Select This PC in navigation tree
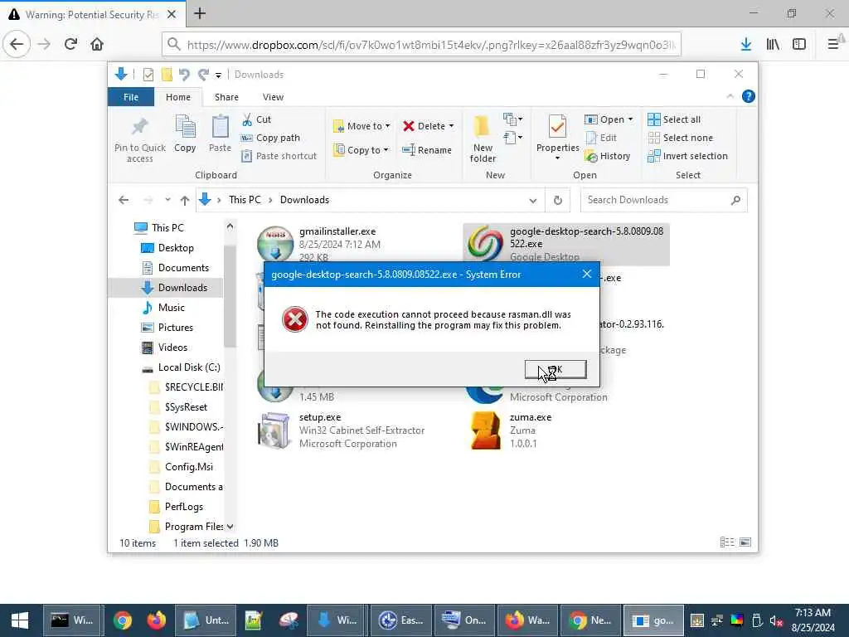Viewport: 849px width, 637px height. click(x=167, y=227)
